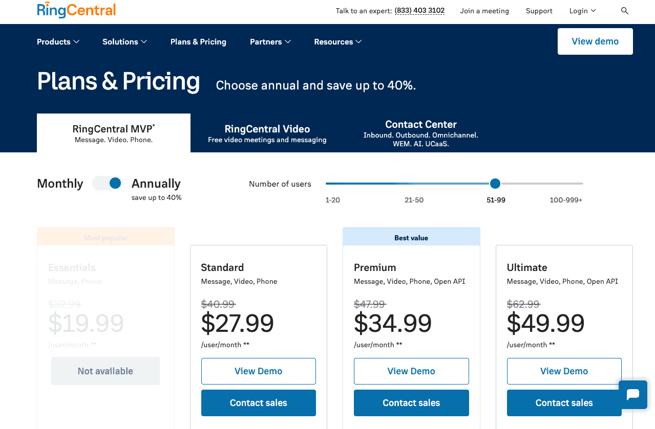Go to Plans & Pricing menu item
Viewport: 655px width, 429px height.
pyautogui.click(x=198, y=42)
